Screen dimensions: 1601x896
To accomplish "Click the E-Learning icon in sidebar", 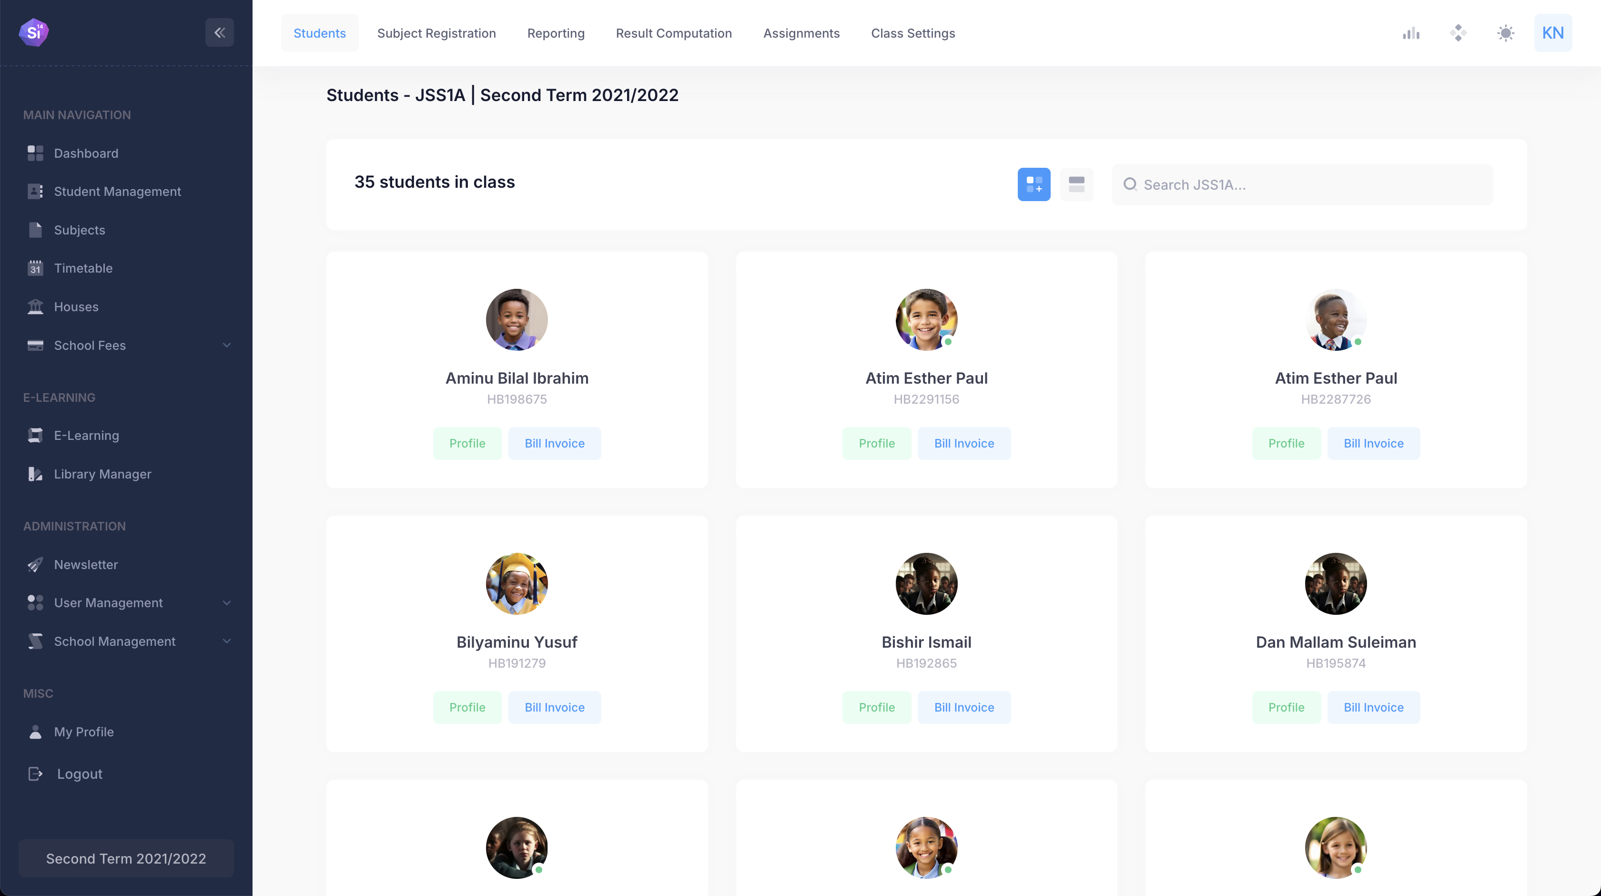I will (x=35, y=435).
